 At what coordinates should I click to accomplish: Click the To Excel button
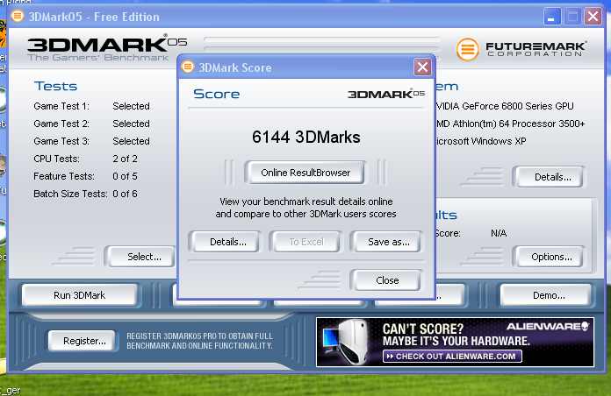[305, 242]
